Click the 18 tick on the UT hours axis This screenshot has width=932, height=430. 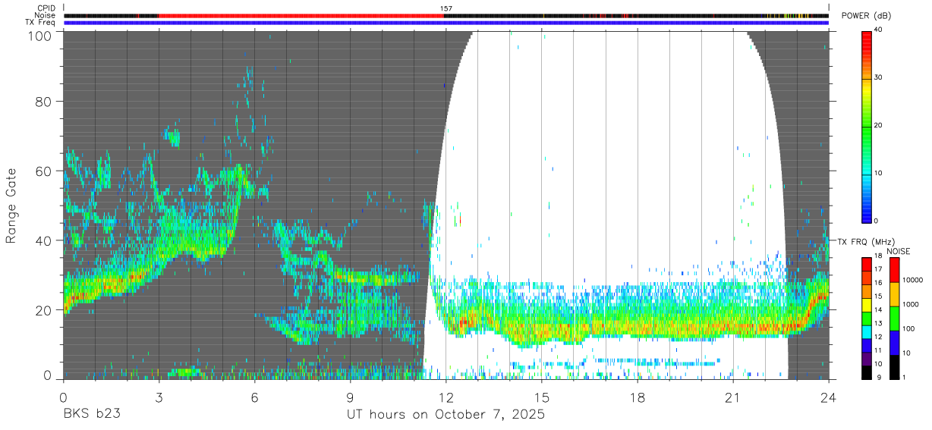637,397
